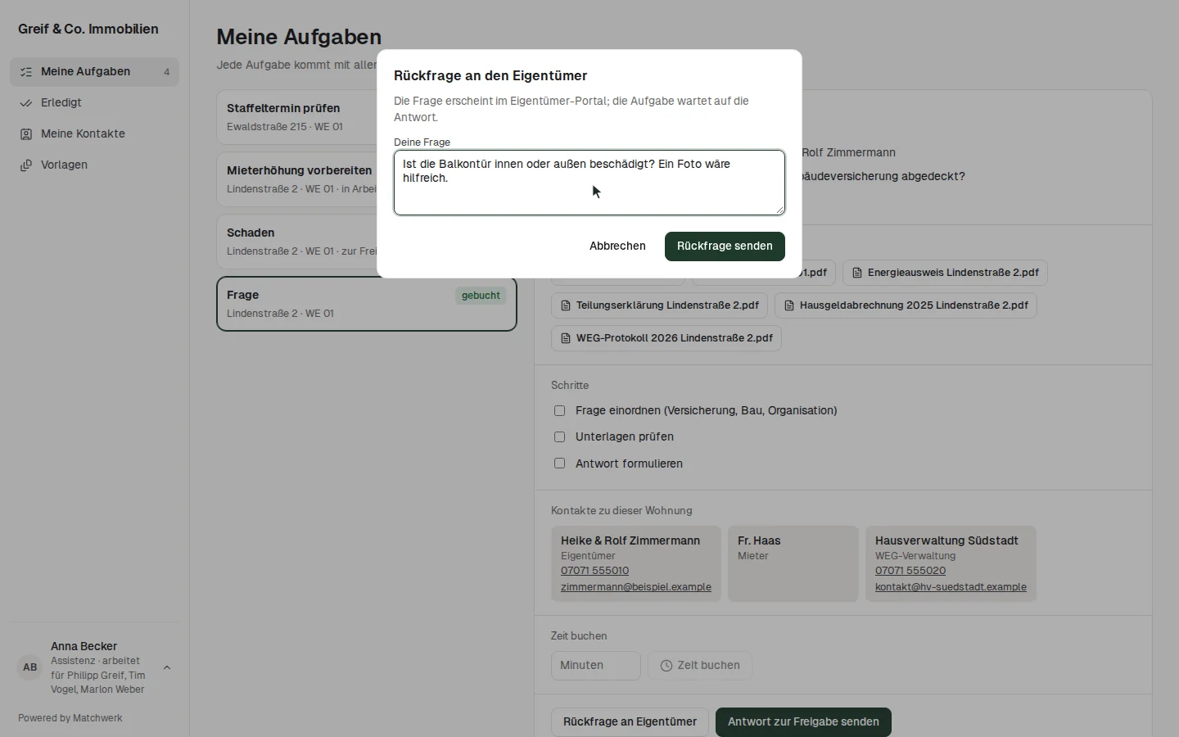This screenshot has width=1179, height=737.
Task: Click phone number 07071 555010
Action: (x=594, y=571)
